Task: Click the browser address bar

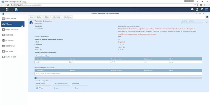Action: [x=102, y=5]
